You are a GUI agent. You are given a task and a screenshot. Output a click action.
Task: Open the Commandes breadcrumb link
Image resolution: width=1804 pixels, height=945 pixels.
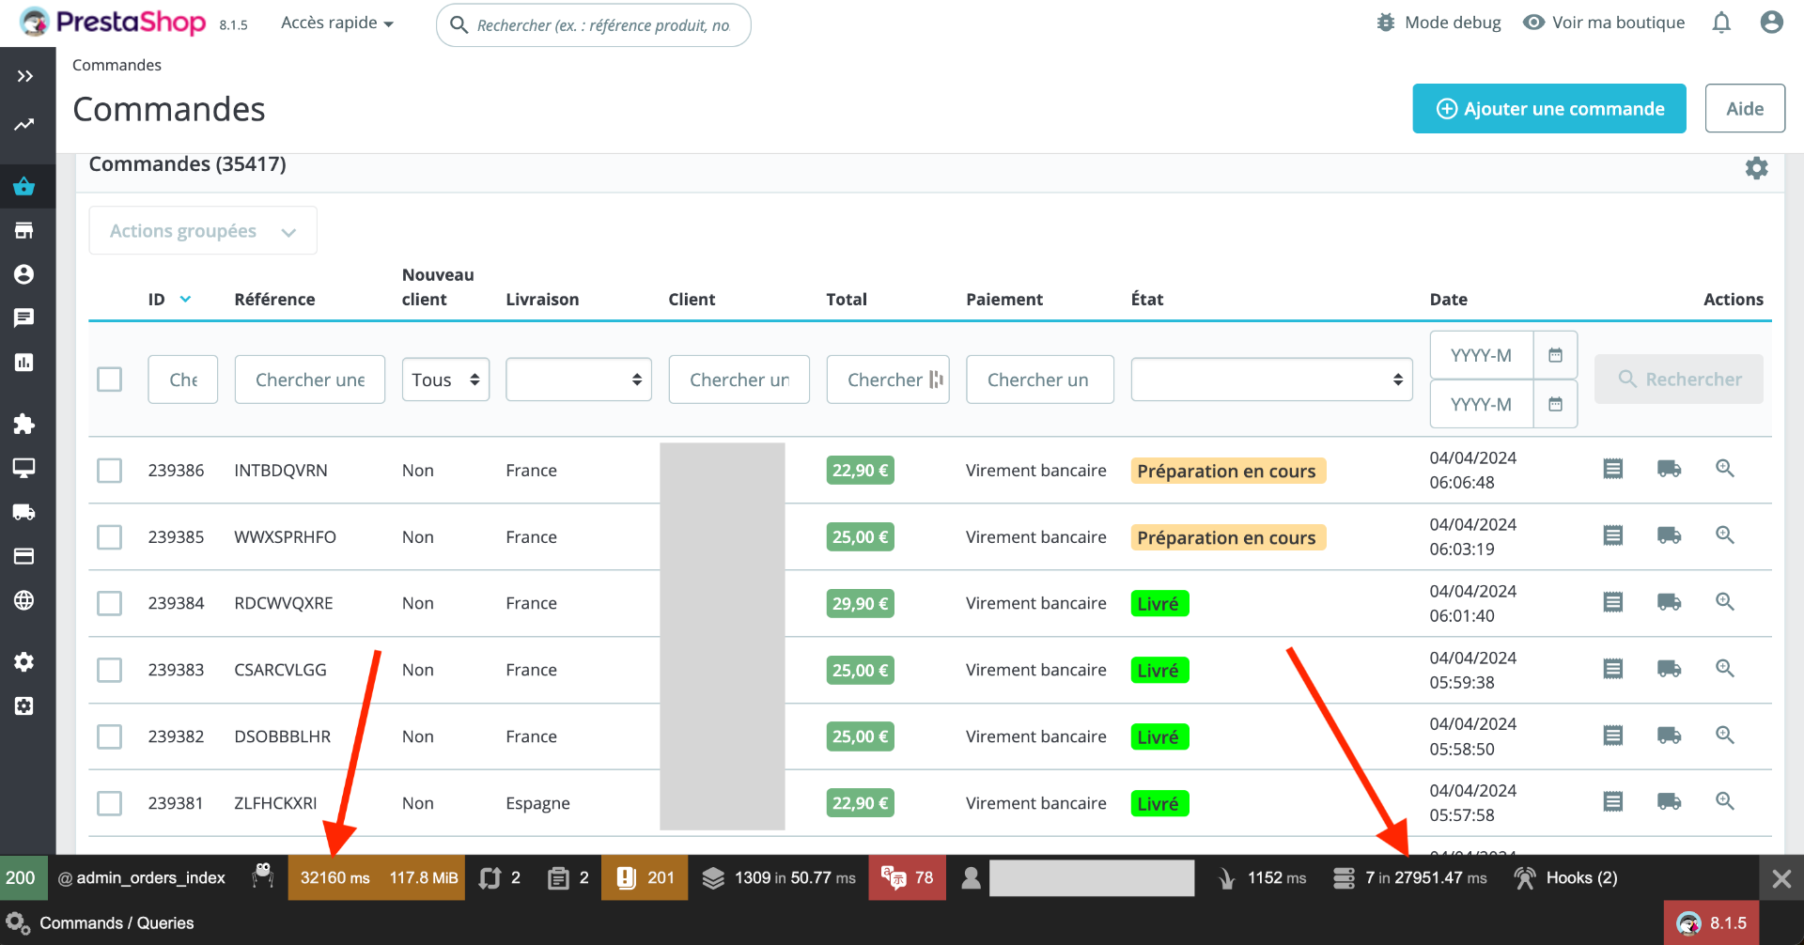coord(117,65)
